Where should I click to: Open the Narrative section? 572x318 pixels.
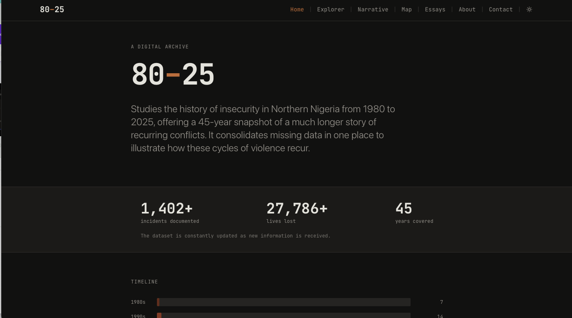373,9
